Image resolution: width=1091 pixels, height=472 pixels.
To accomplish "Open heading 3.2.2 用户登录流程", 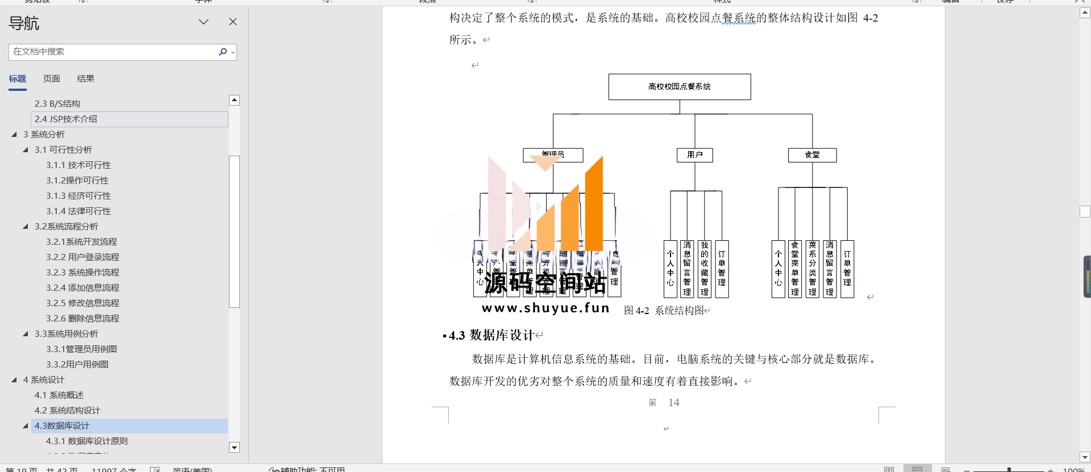I will click(x=82, y=257).
